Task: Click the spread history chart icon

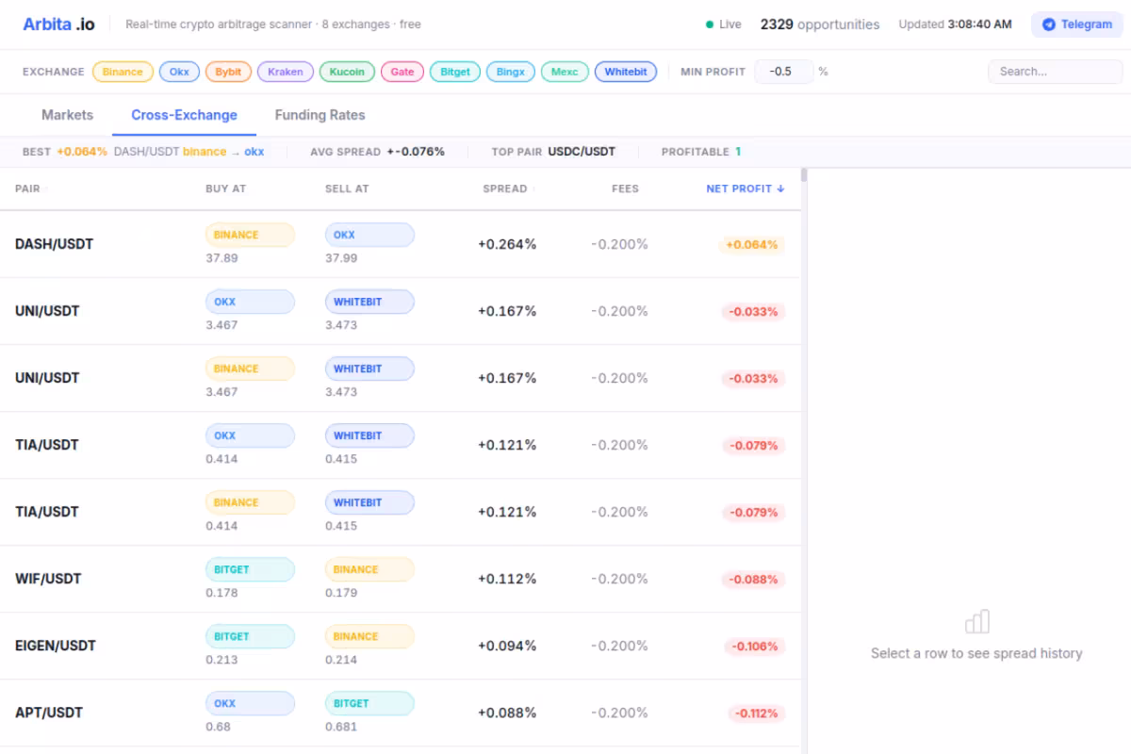Action: [x=977, y=622]
